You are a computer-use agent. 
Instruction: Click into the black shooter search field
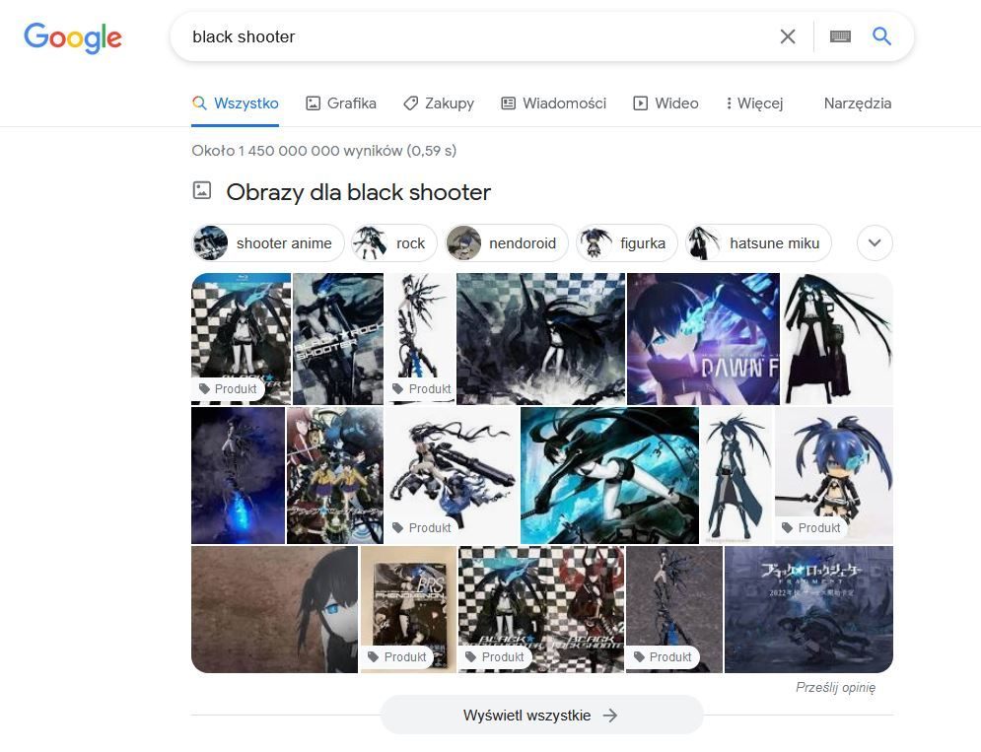[x=475, y=36]
